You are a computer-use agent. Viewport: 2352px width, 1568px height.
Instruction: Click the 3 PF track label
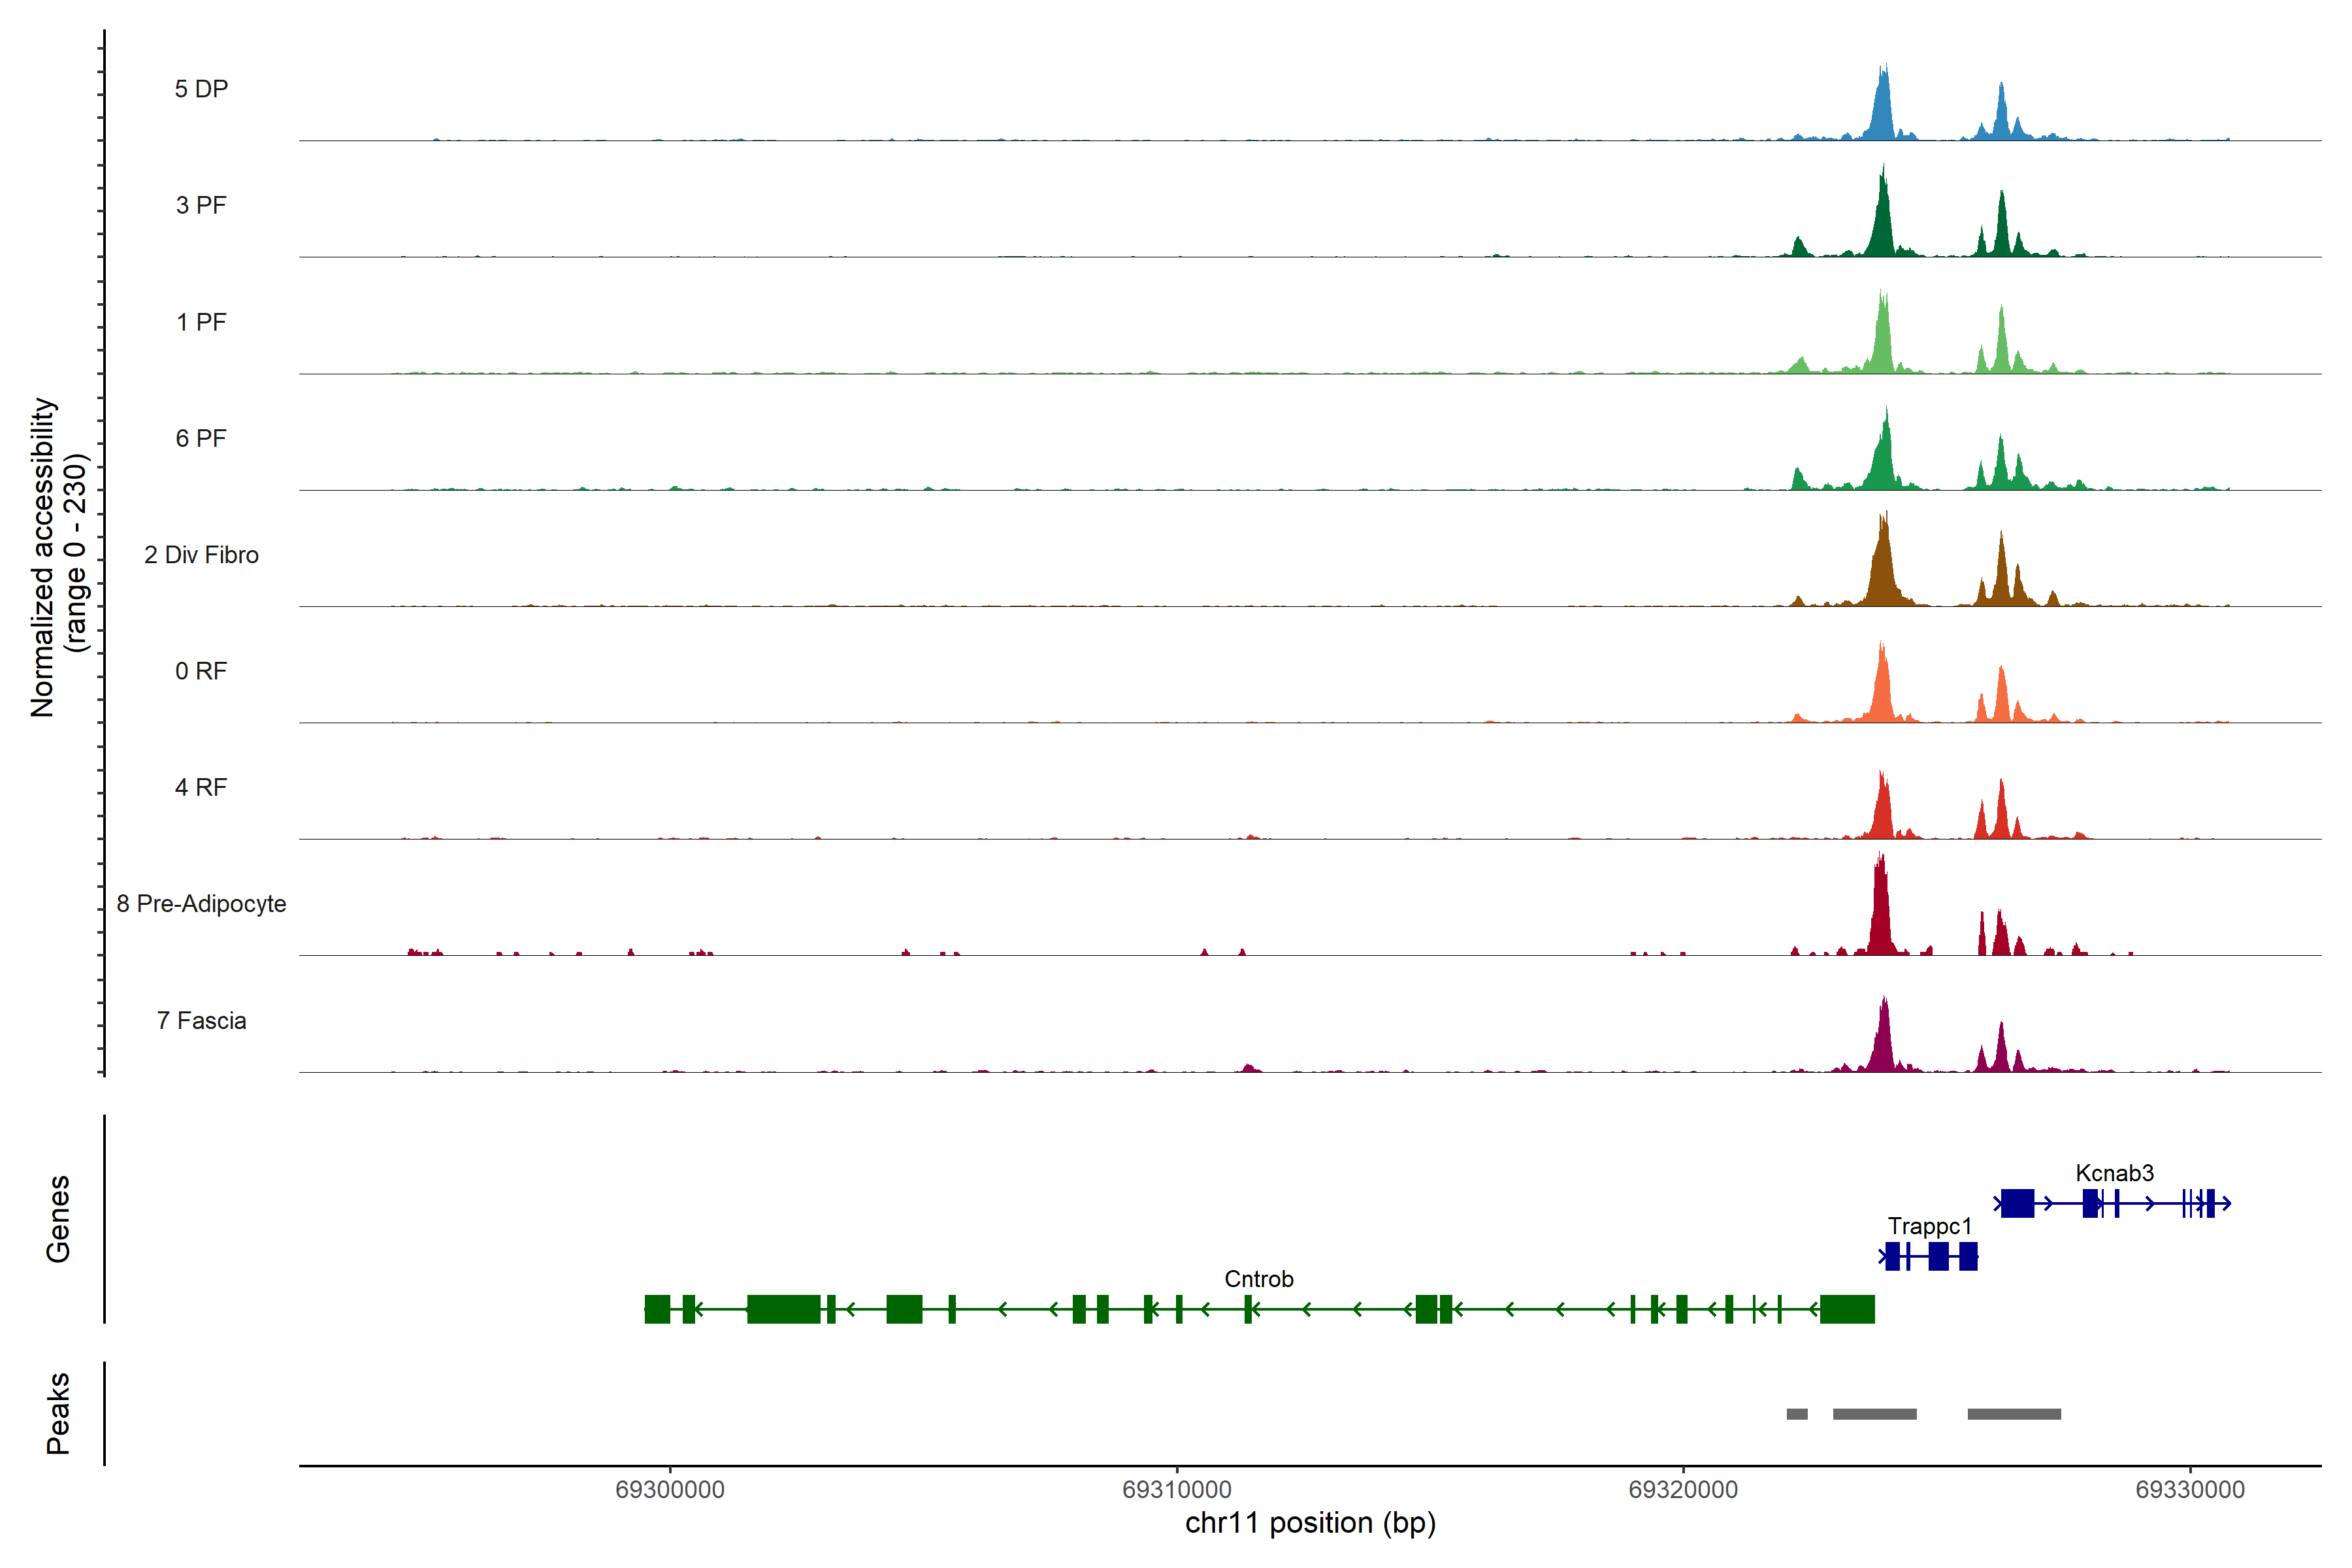201,205
